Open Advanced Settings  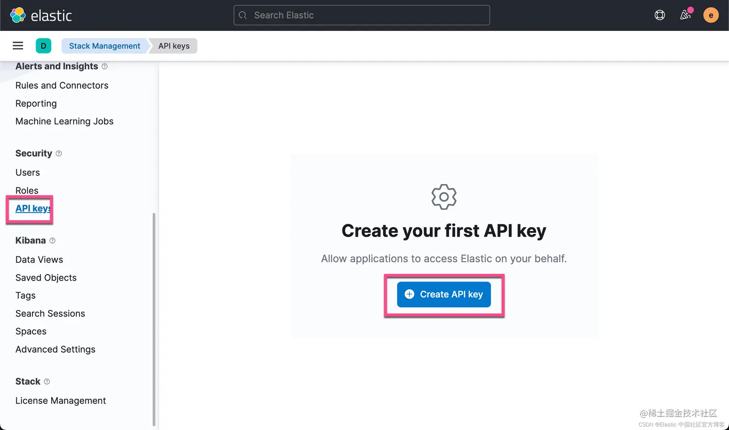pyautogui.click(x=55, y=349)
